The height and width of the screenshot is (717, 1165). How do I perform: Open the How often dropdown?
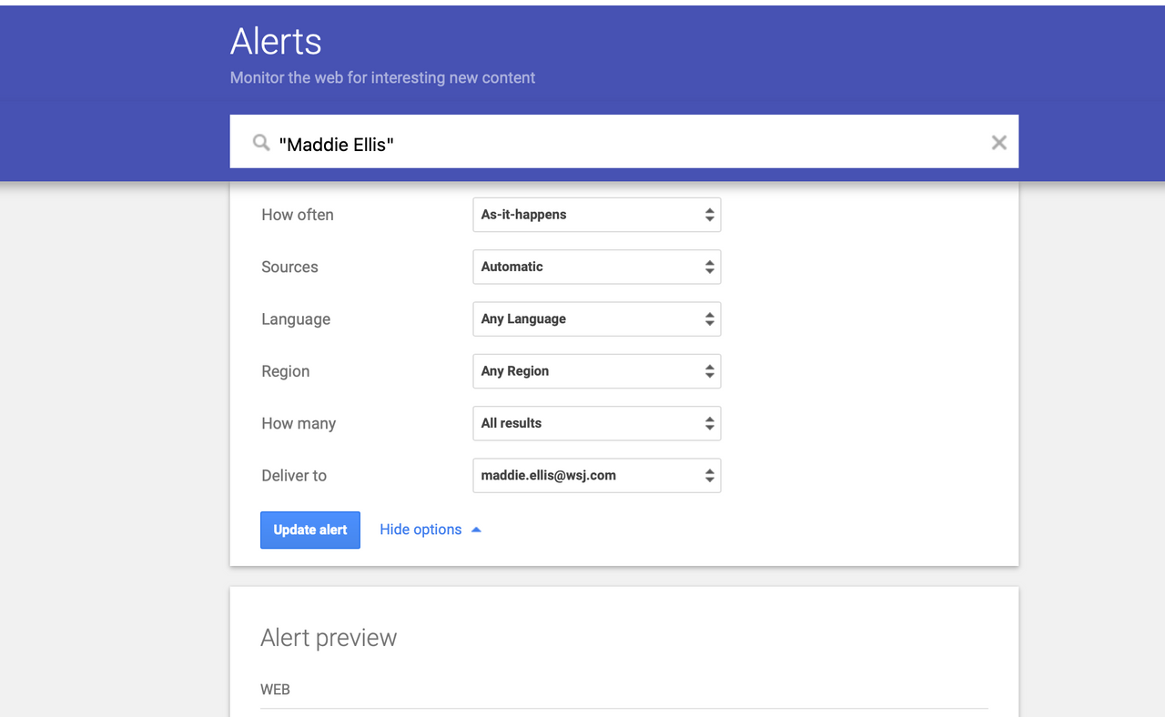(x=596, y=215)
